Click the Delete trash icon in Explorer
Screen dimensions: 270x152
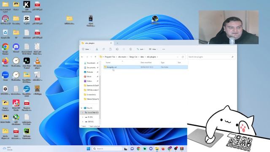[x=130, y=49]
